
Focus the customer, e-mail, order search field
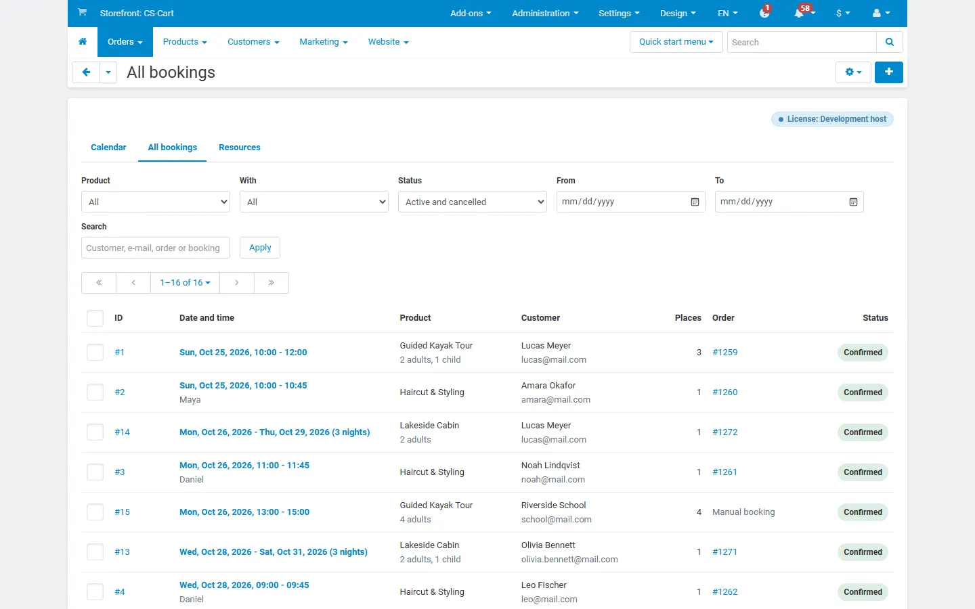coord(156,248)
